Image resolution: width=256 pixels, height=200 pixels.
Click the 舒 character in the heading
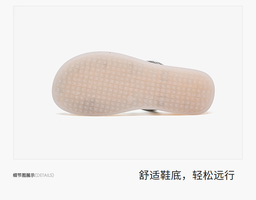click(144, 175)
